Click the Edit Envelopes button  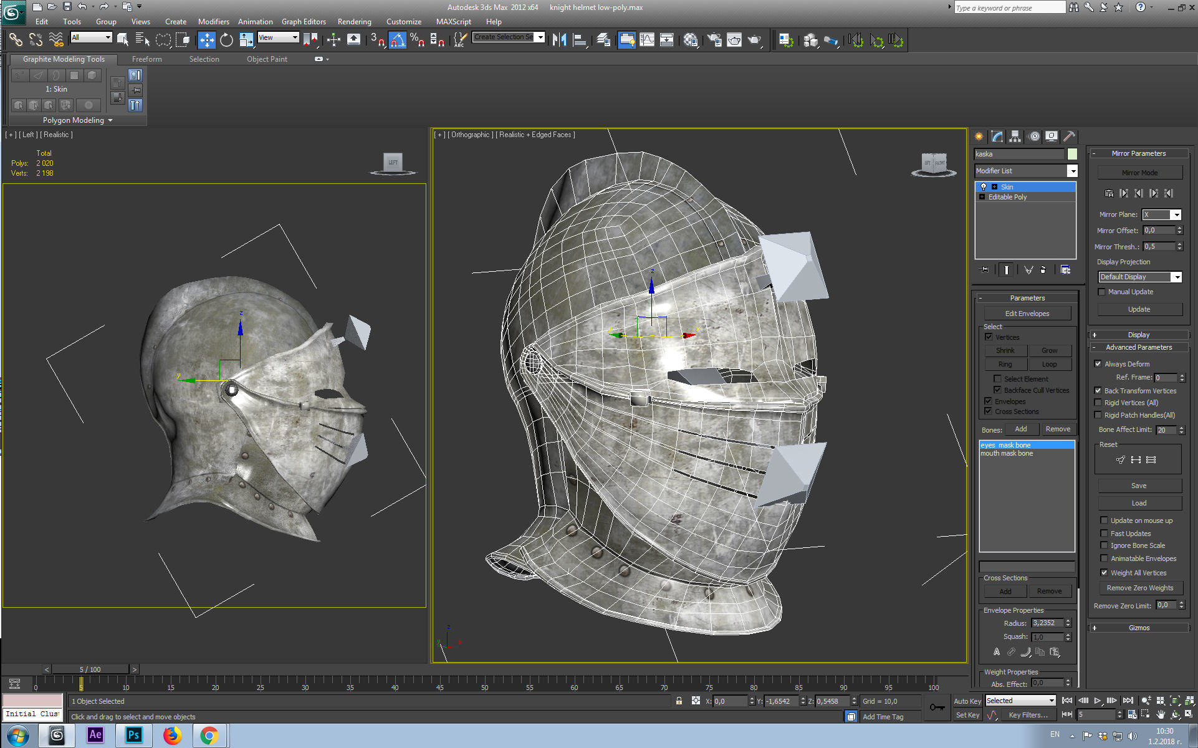(1027, 314)
